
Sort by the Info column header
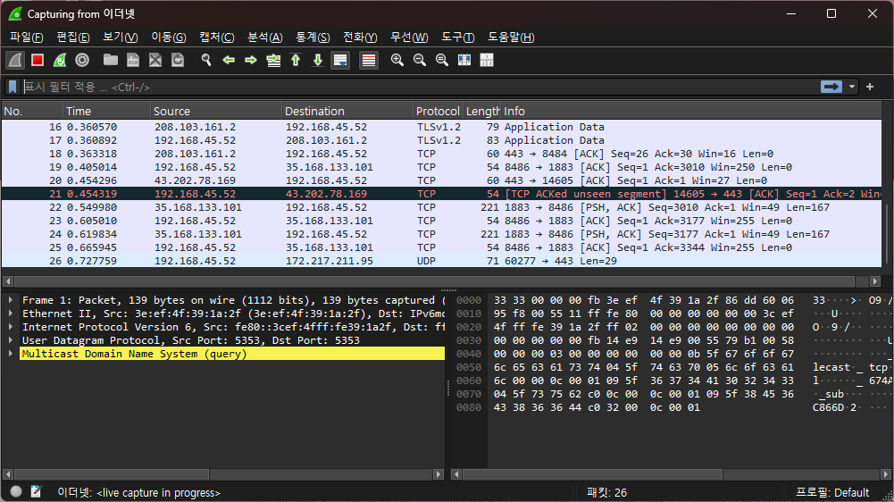pyautogui.click(x=691, y=112)
